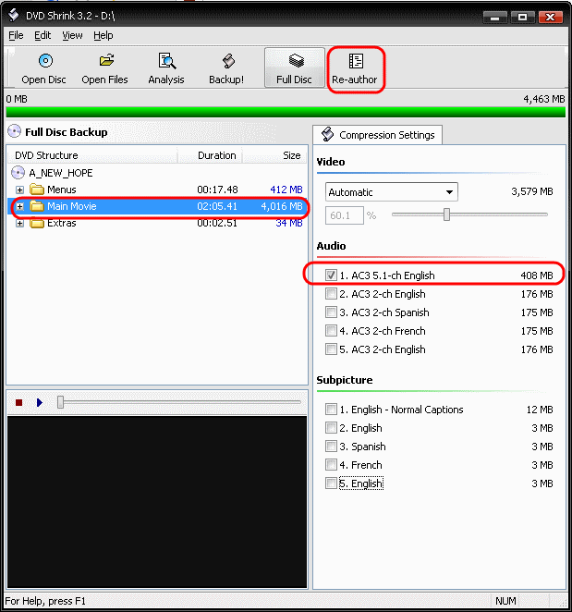Click the Duration column header

(x=210, y=155)
